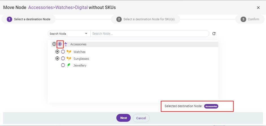Viewport: 266px width, 126px height.
Task: Pick the Jewellery radio button
Action: click(63, 65)
